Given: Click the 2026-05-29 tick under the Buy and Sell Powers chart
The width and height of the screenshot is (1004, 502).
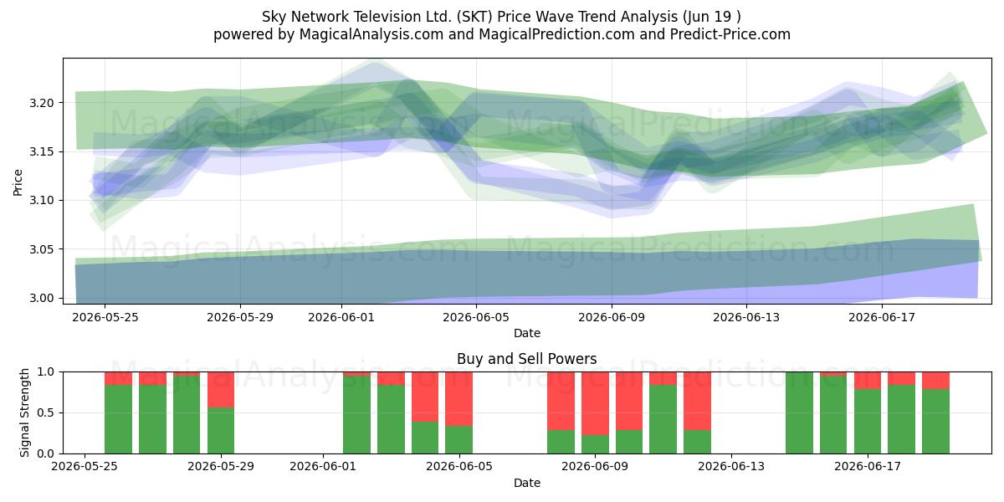Looking at the screenshot, I should pyautogui.click(x=221, y=467).
